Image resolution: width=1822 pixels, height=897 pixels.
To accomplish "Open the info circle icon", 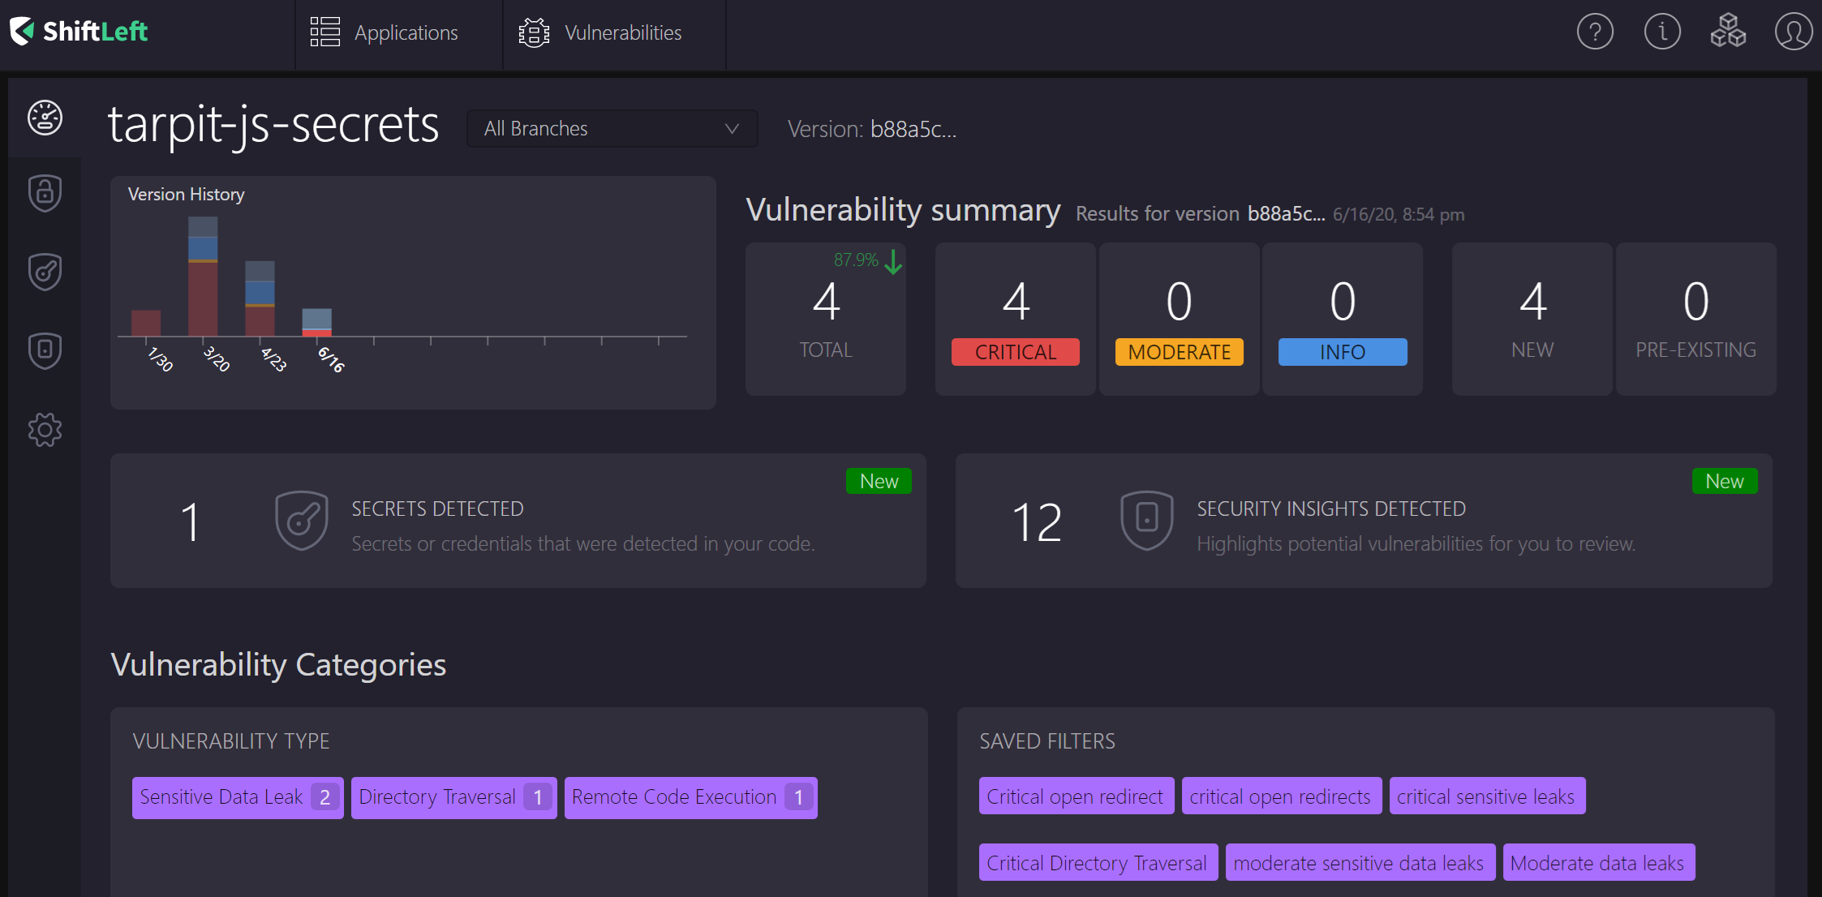I will click(1662, 32).
